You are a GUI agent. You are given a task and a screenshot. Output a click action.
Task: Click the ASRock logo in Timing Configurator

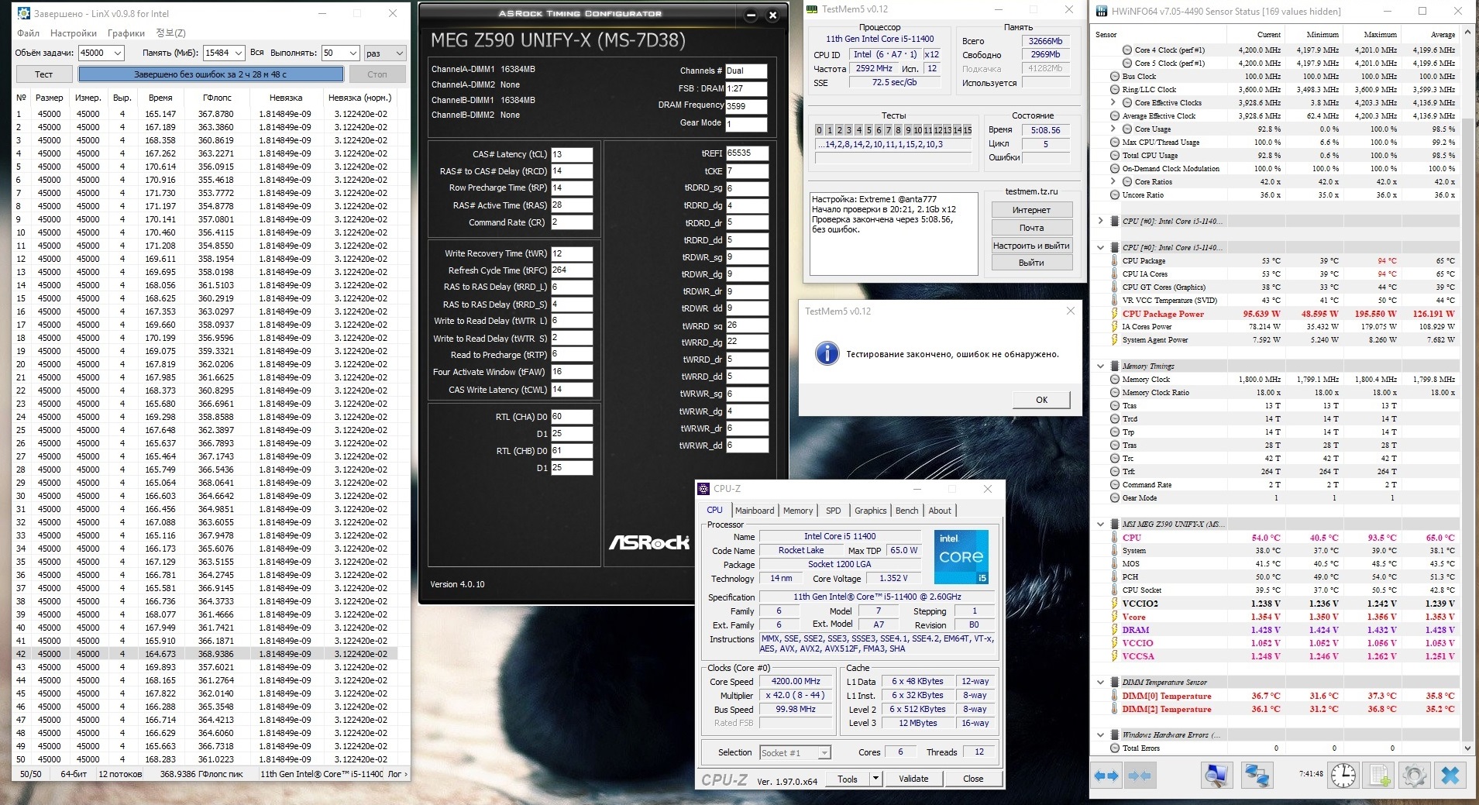[648, 542]
